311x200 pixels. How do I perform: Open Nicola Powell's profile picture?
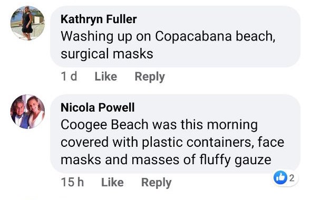27,112
